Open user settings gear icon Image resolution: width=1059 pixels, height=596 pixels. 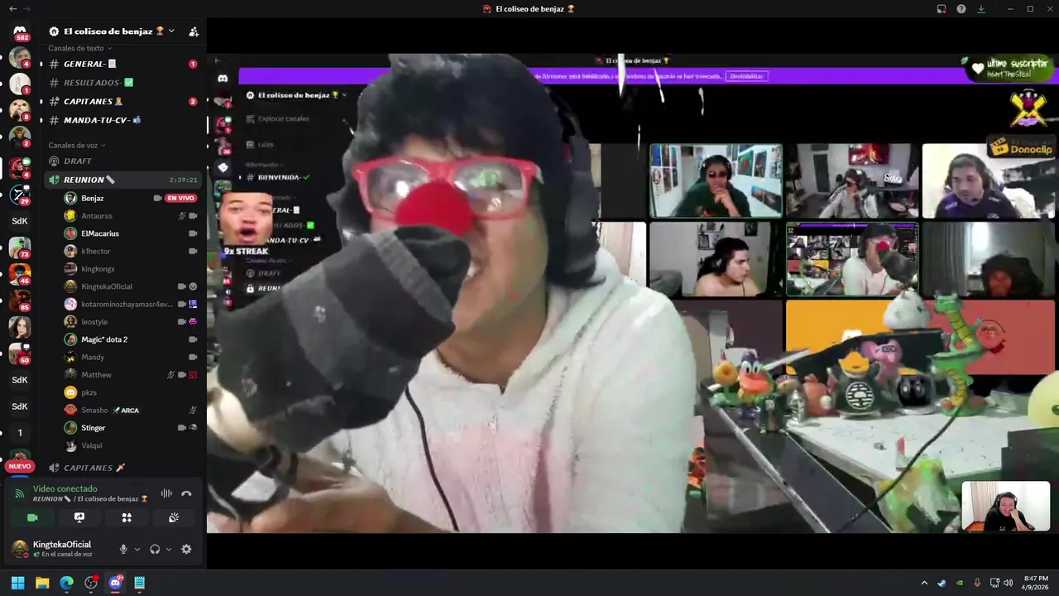(x=186, y=549)
